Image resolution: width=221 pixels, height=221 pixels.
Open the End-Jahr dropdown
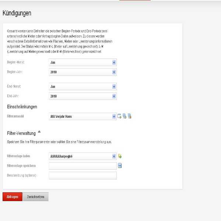click(83, 96)
